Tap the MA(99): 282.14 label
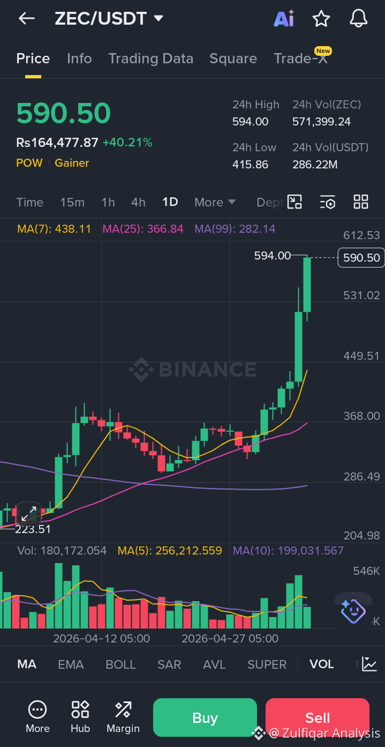The height and width of the screenshot is (747, 385). pyautogui.click(x=235, y=229)
